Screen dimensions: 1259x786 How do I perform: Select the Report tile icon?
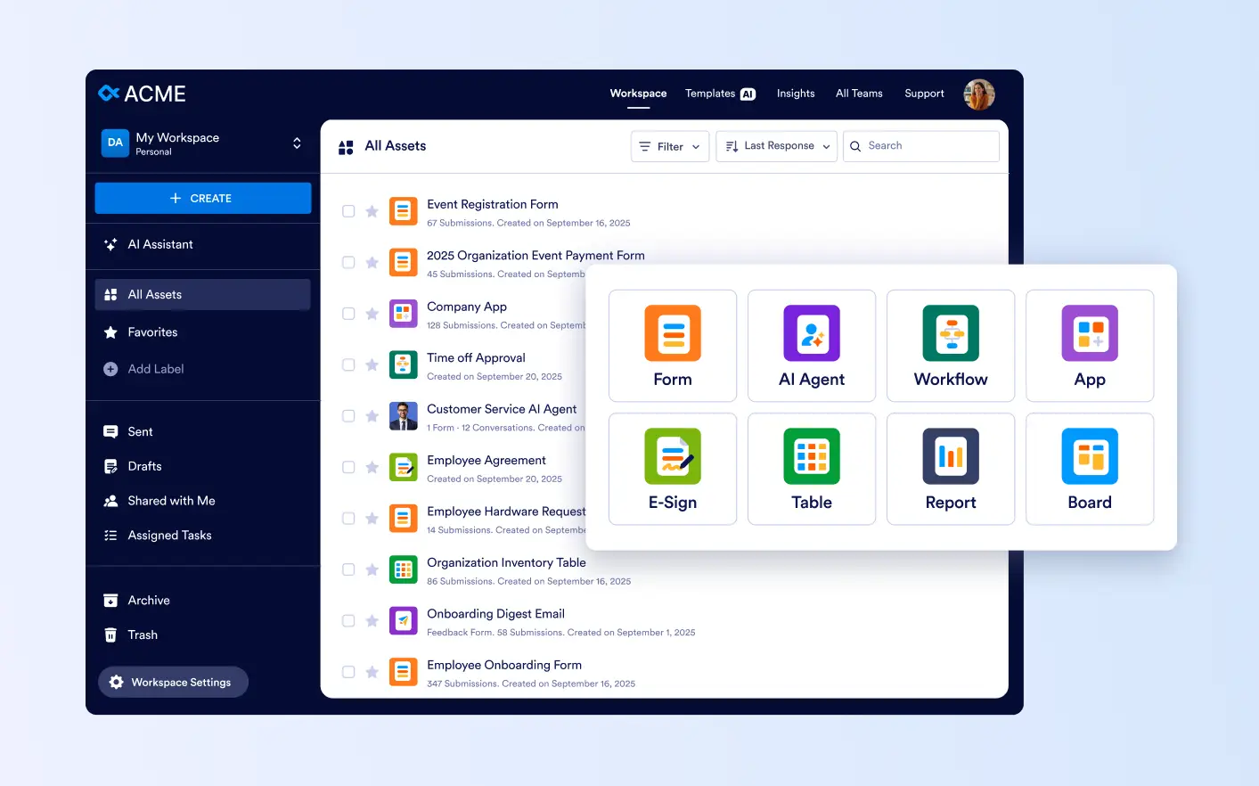[x=951, y=456]
